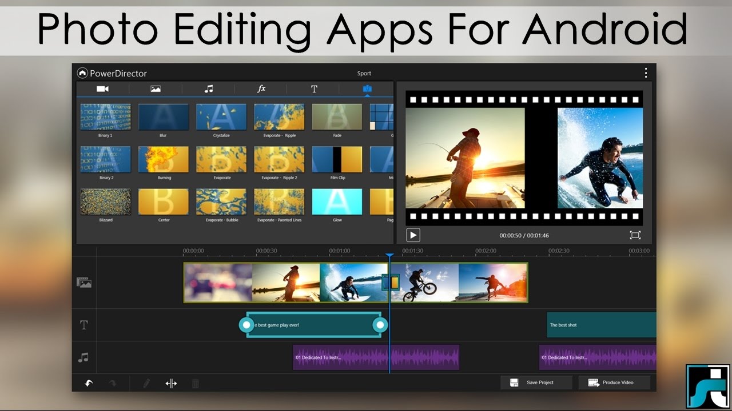Choose the Evaporate - Ripple transition
The width and height of the screenshot is (732, 411).
[x=279, y=117]
